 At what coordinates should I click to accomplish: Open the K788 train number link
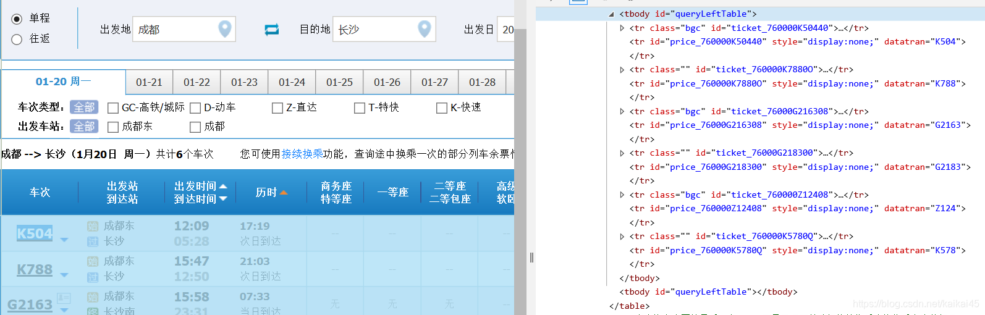pyautogui.click(x=35, y=269)
